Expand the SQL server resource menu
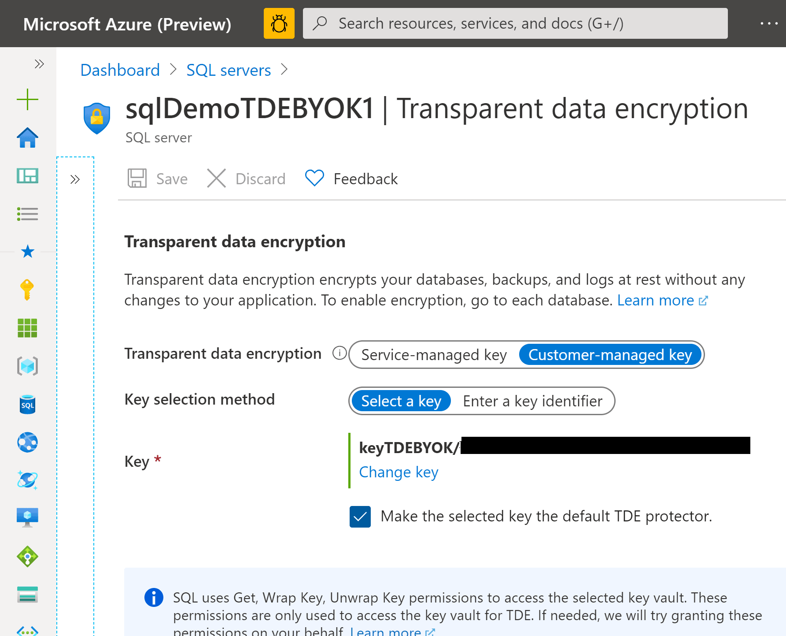786x636 pixels. coord(75,179)
